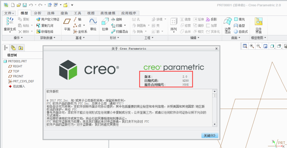This screenshot has width=287, height=148.
Task: Select the 坐标系 (Coordinate System) tool
Action: pos(80,32)
